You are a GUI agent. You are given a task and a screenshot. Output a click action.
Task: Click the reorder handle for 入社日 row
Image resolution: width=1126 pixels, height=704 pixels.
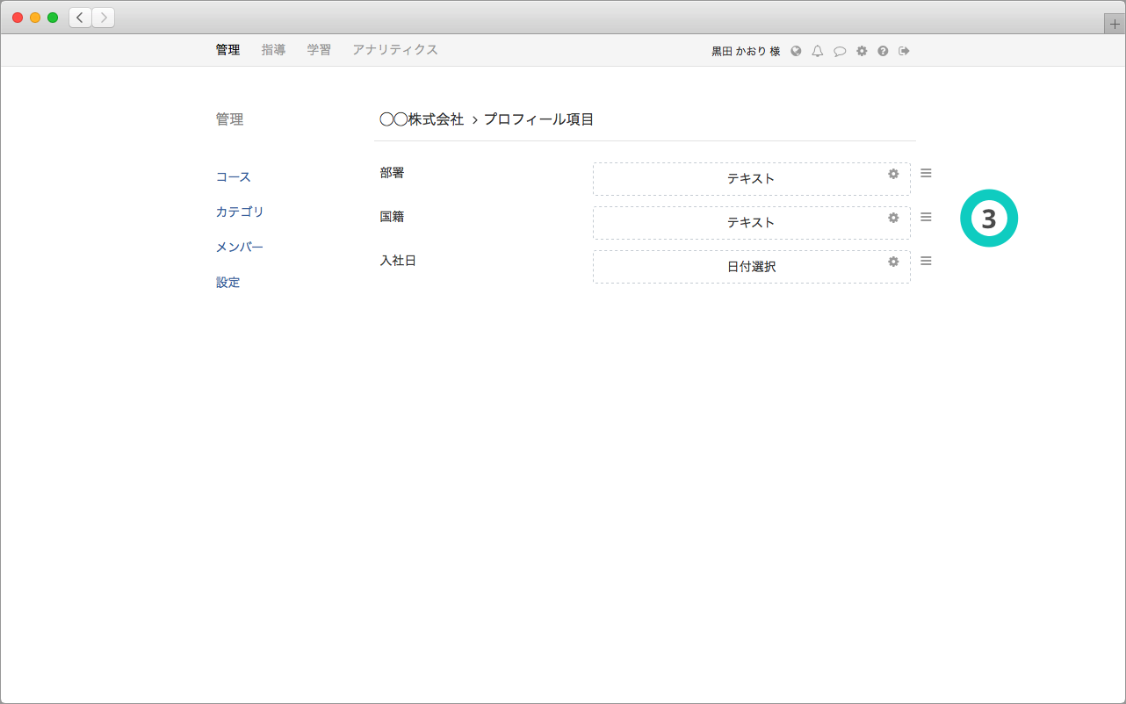(x=926, y=261)
